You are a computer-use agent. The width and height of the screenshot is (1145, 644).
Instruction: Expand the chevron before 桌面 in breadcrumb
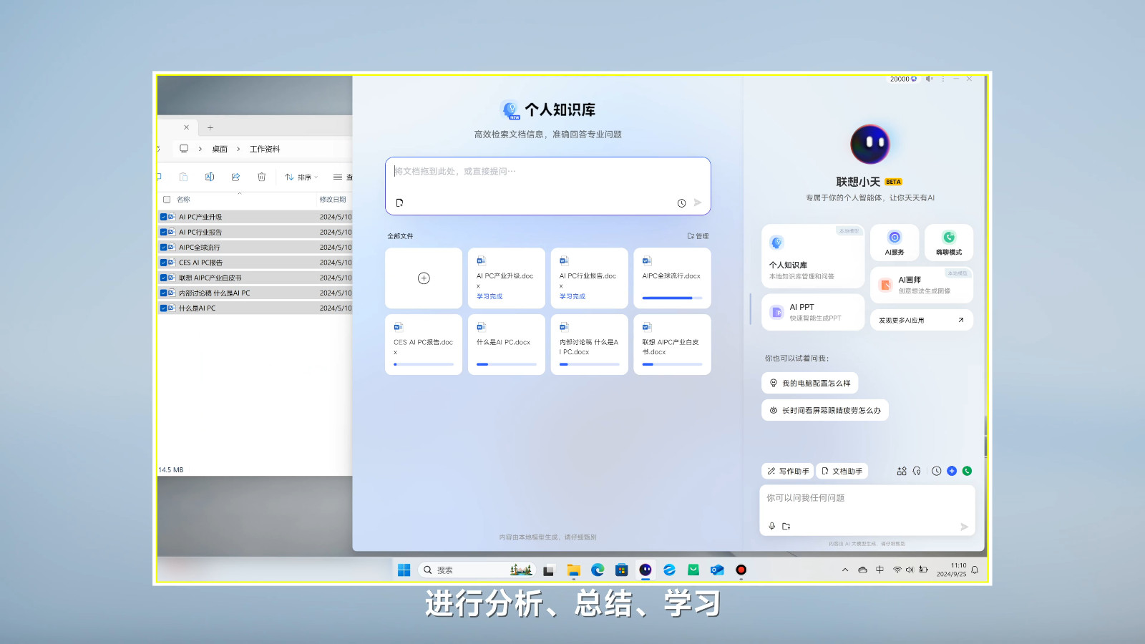(200, 149)
